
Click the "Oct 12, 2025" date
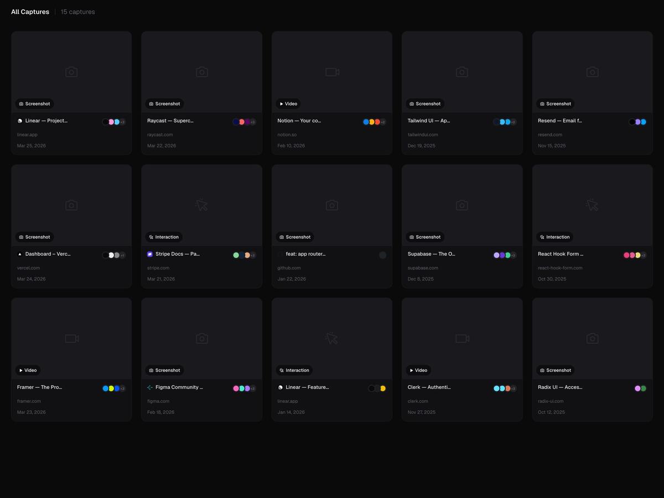pos(552,412)
